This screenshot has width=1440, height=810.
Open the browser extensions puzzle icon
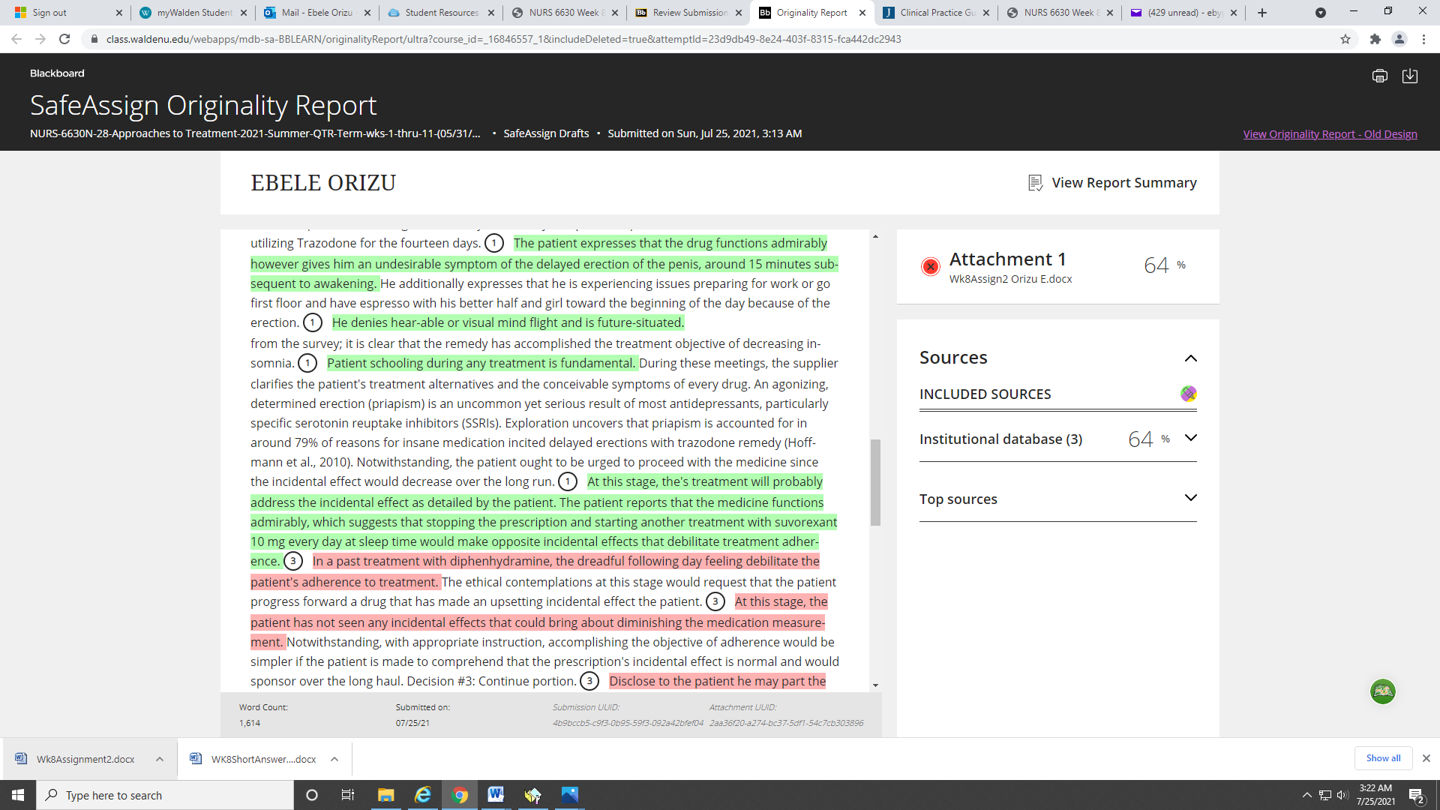[x=1375, y=39]
